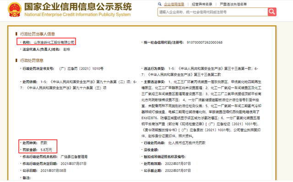Click the publicity date 2021年07月08日
Image resolution: width=293 pixels, height=182 pixels.
pyautogui.click(x=53, y=171)
